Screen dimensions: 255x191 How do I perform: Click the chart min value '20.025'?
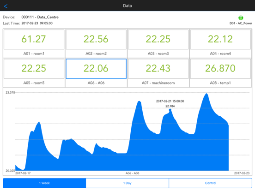click(x=10, y=171)
